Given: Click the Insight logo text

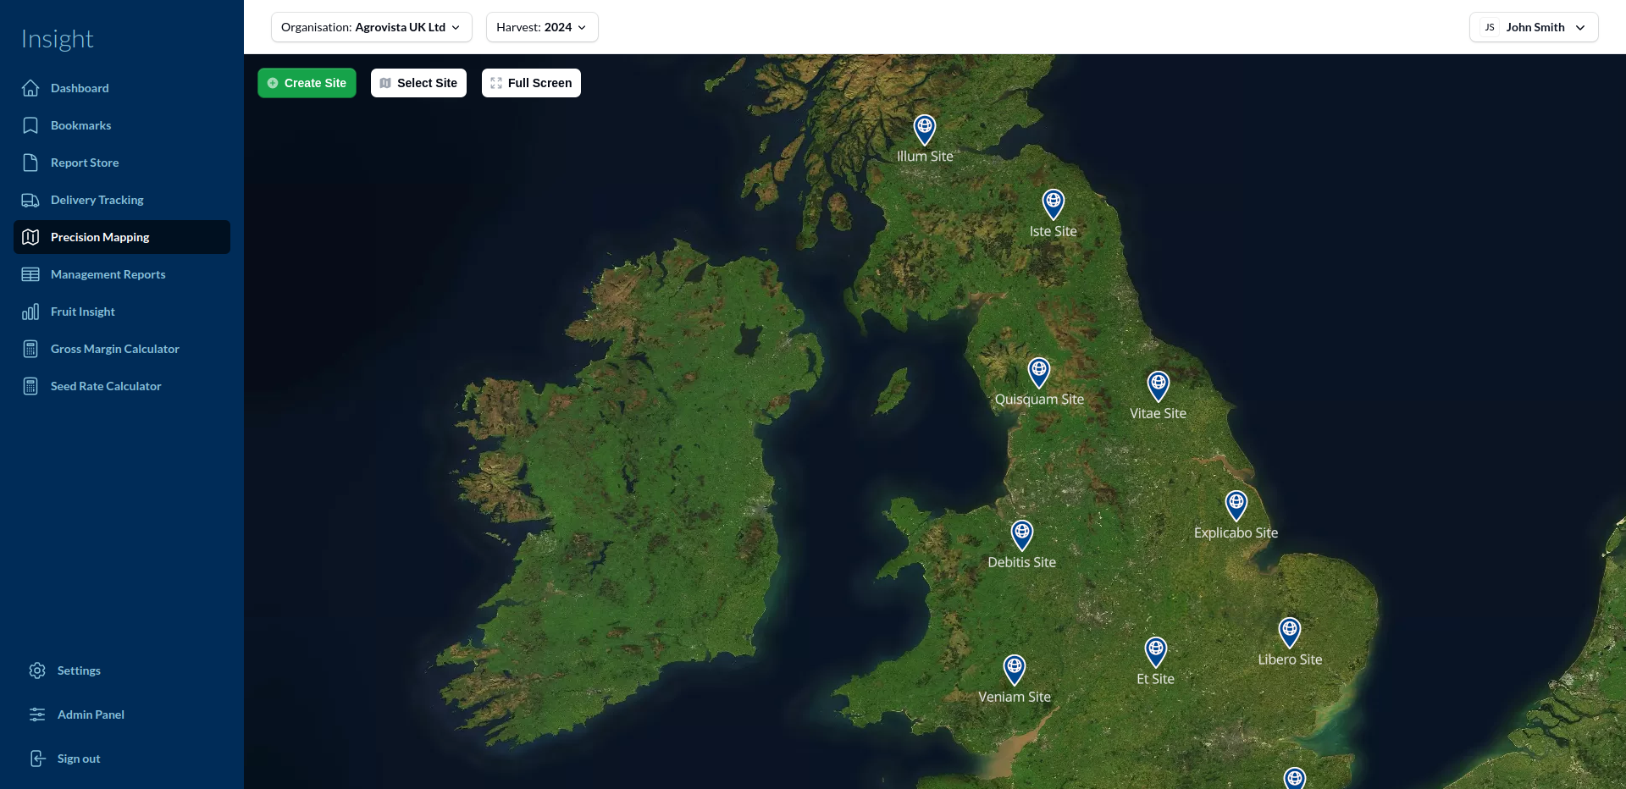Looking at the screenshot, I should [57, 39].
